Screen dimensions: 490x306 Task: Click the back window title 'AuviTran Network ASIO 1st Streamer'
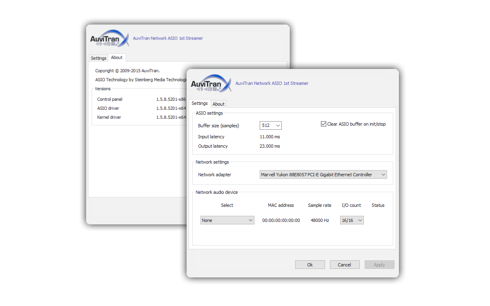pyautogui.click(x=168, y=38)
